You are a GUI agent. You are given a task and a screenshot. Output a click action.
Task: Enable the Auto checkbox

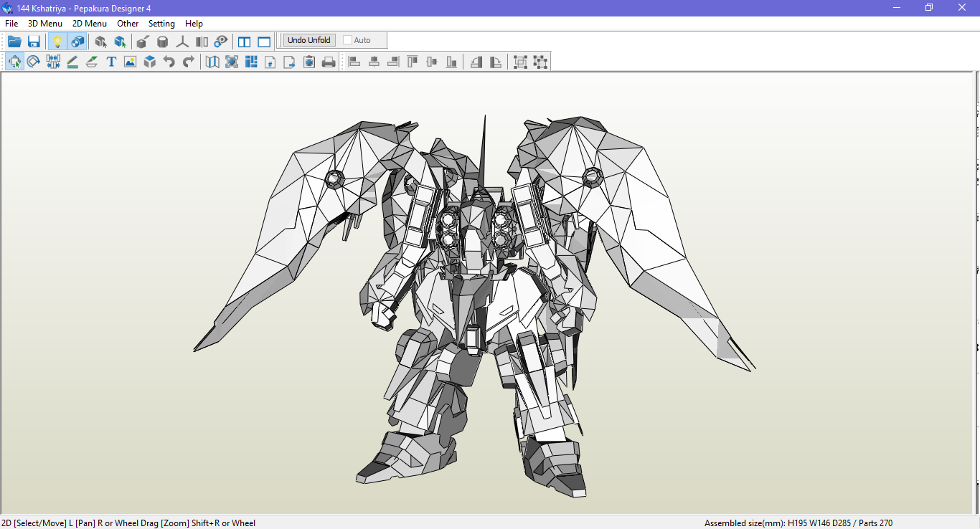(x=347, y=39)
